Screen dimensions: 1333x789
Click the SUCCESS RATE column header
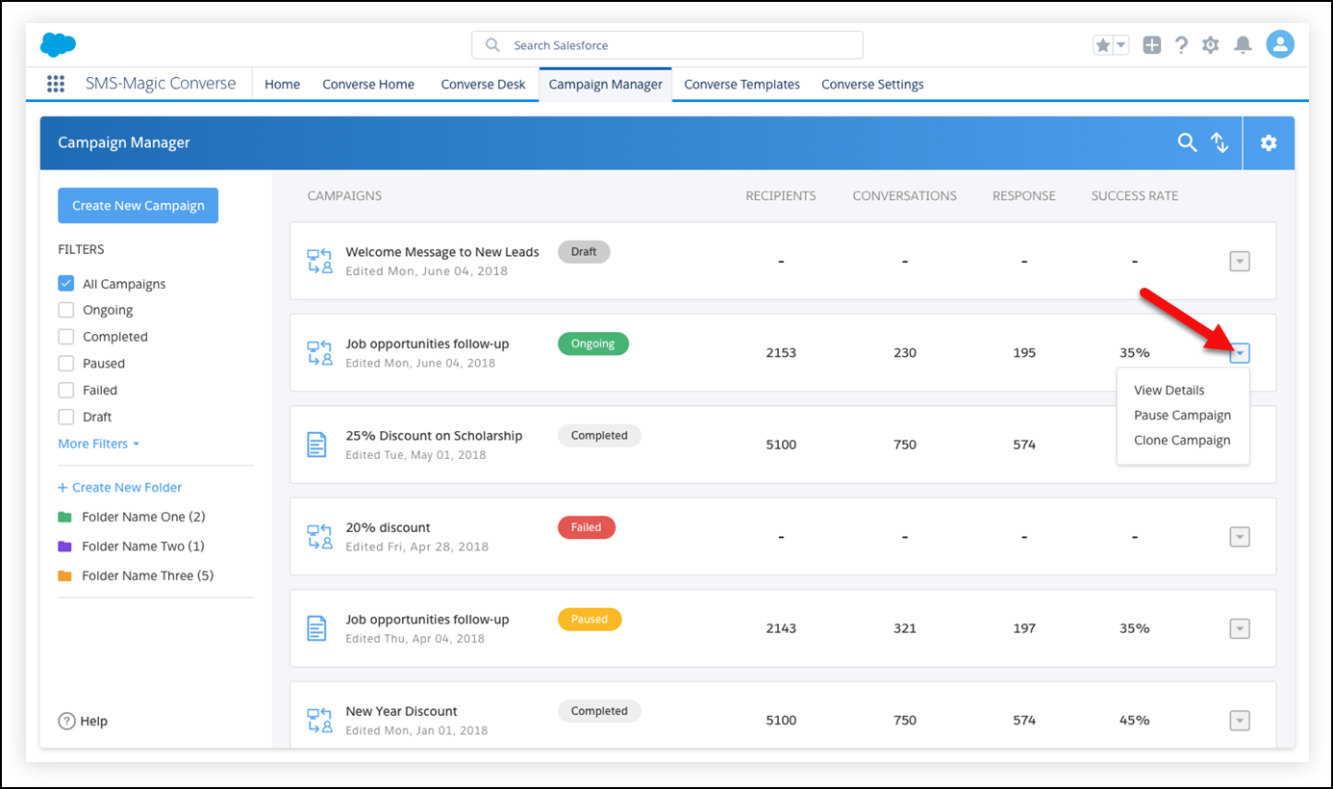coord(1135,196)
